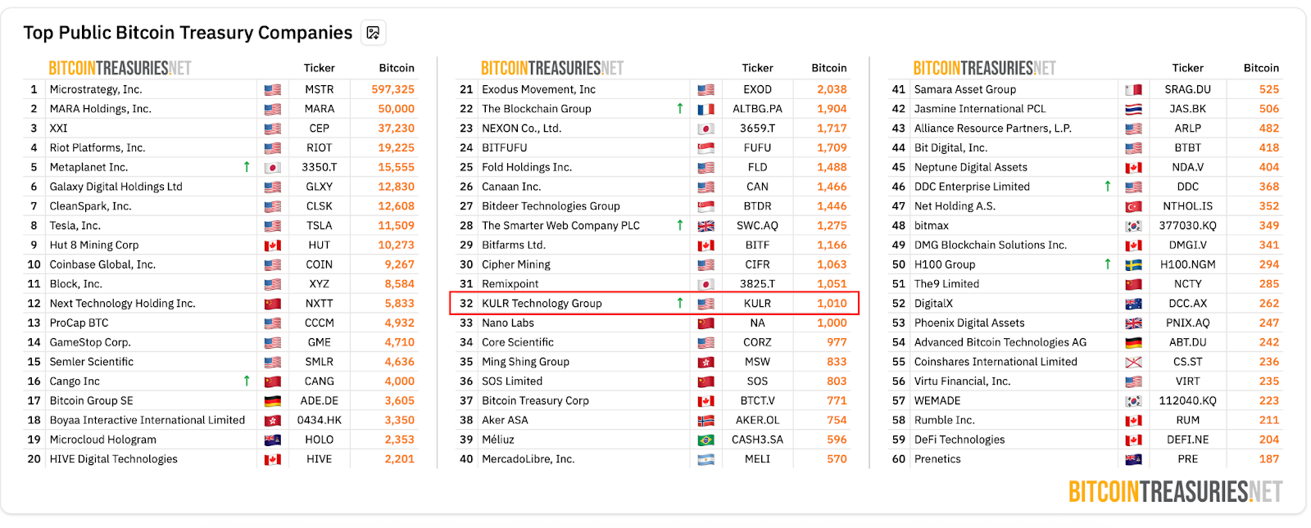1311x528 pixels.
Task: Open the Microstrategy, Inc. company entry
Action: pos(96,89)
